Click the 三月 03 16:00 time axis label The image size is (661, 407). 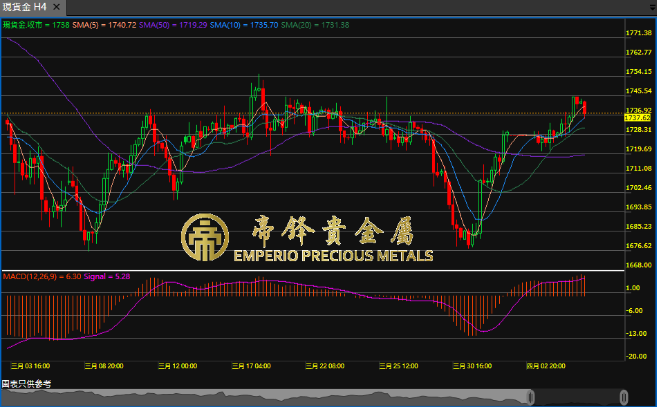30,366
